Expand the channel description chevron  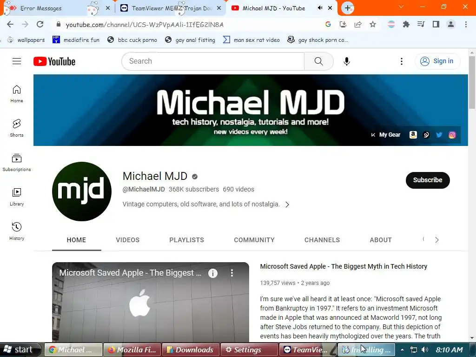(287, 205)
